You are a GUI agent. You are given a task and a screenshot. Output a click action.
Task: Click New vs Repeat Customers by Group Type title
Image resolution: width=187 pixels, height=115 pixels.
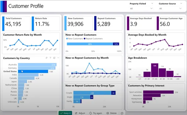point(90,86)
